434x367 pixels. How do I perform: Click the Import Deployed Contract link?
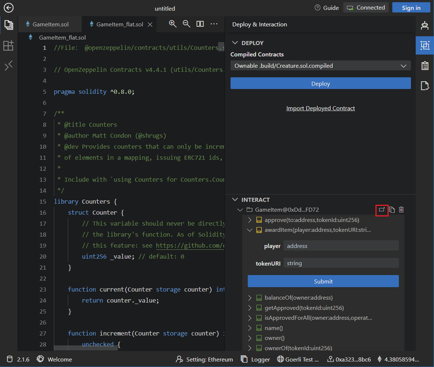coord(320,108)
